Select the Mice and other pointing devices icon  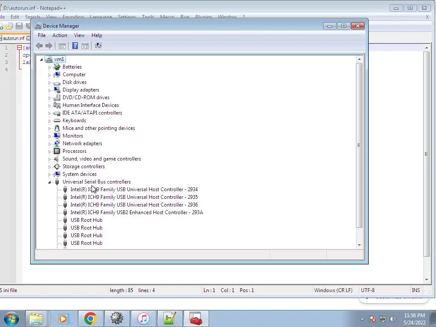click(x=57, y=128)
